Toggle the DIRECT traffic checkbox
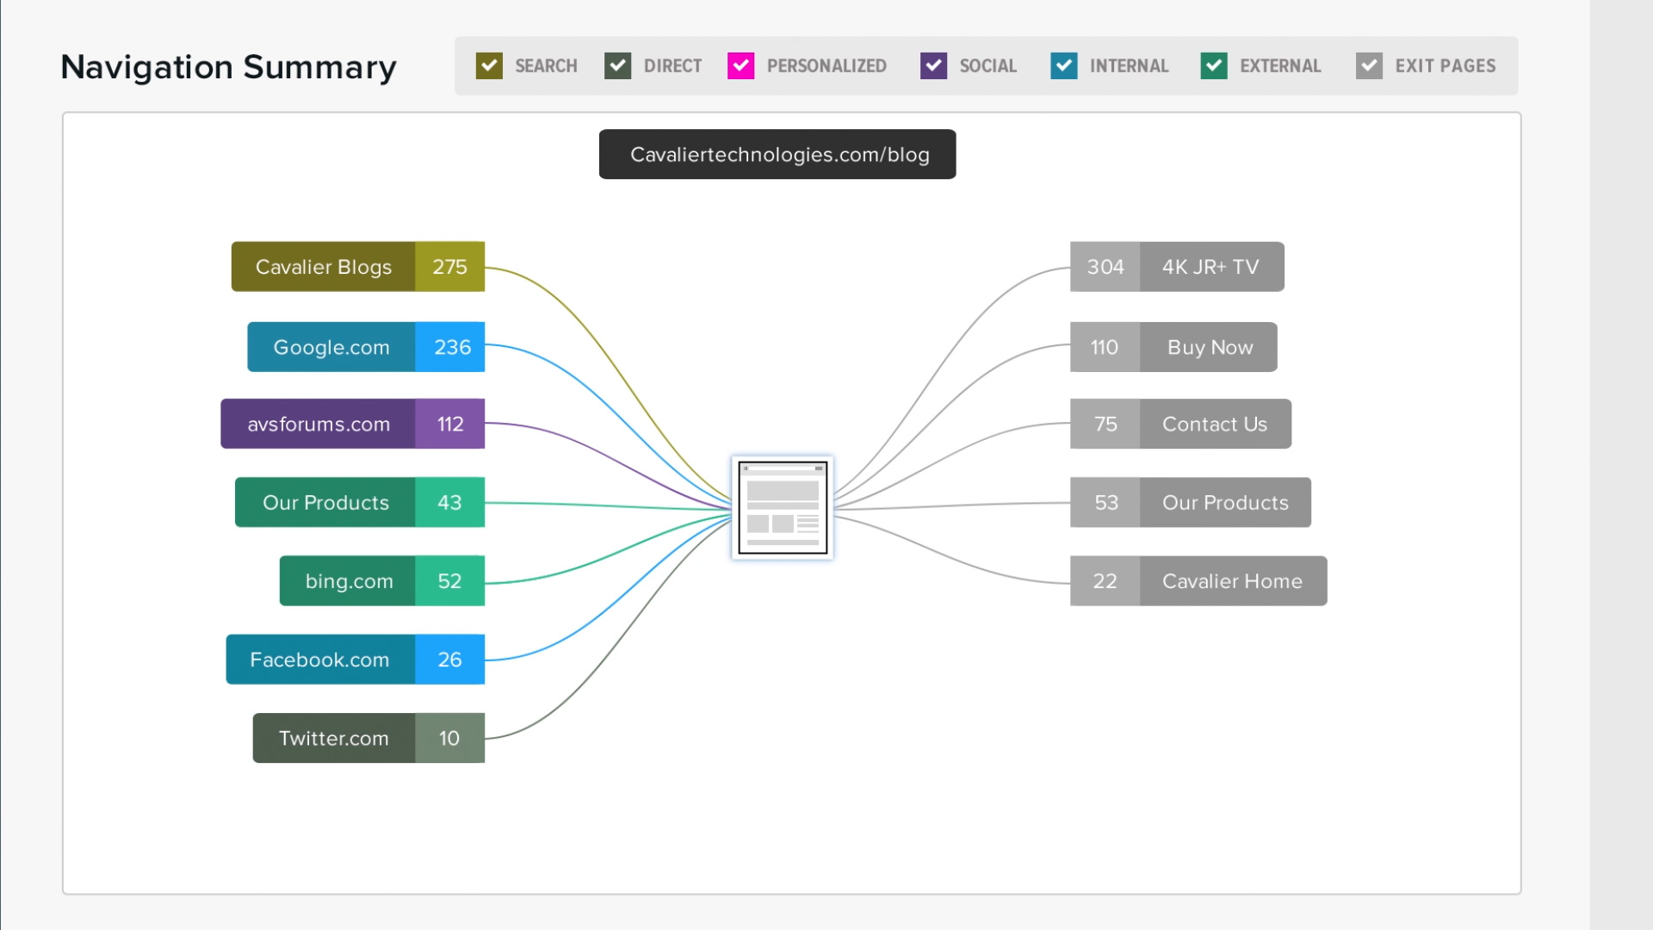Viewport: 1653px width, 930px height. coord(617,66)
